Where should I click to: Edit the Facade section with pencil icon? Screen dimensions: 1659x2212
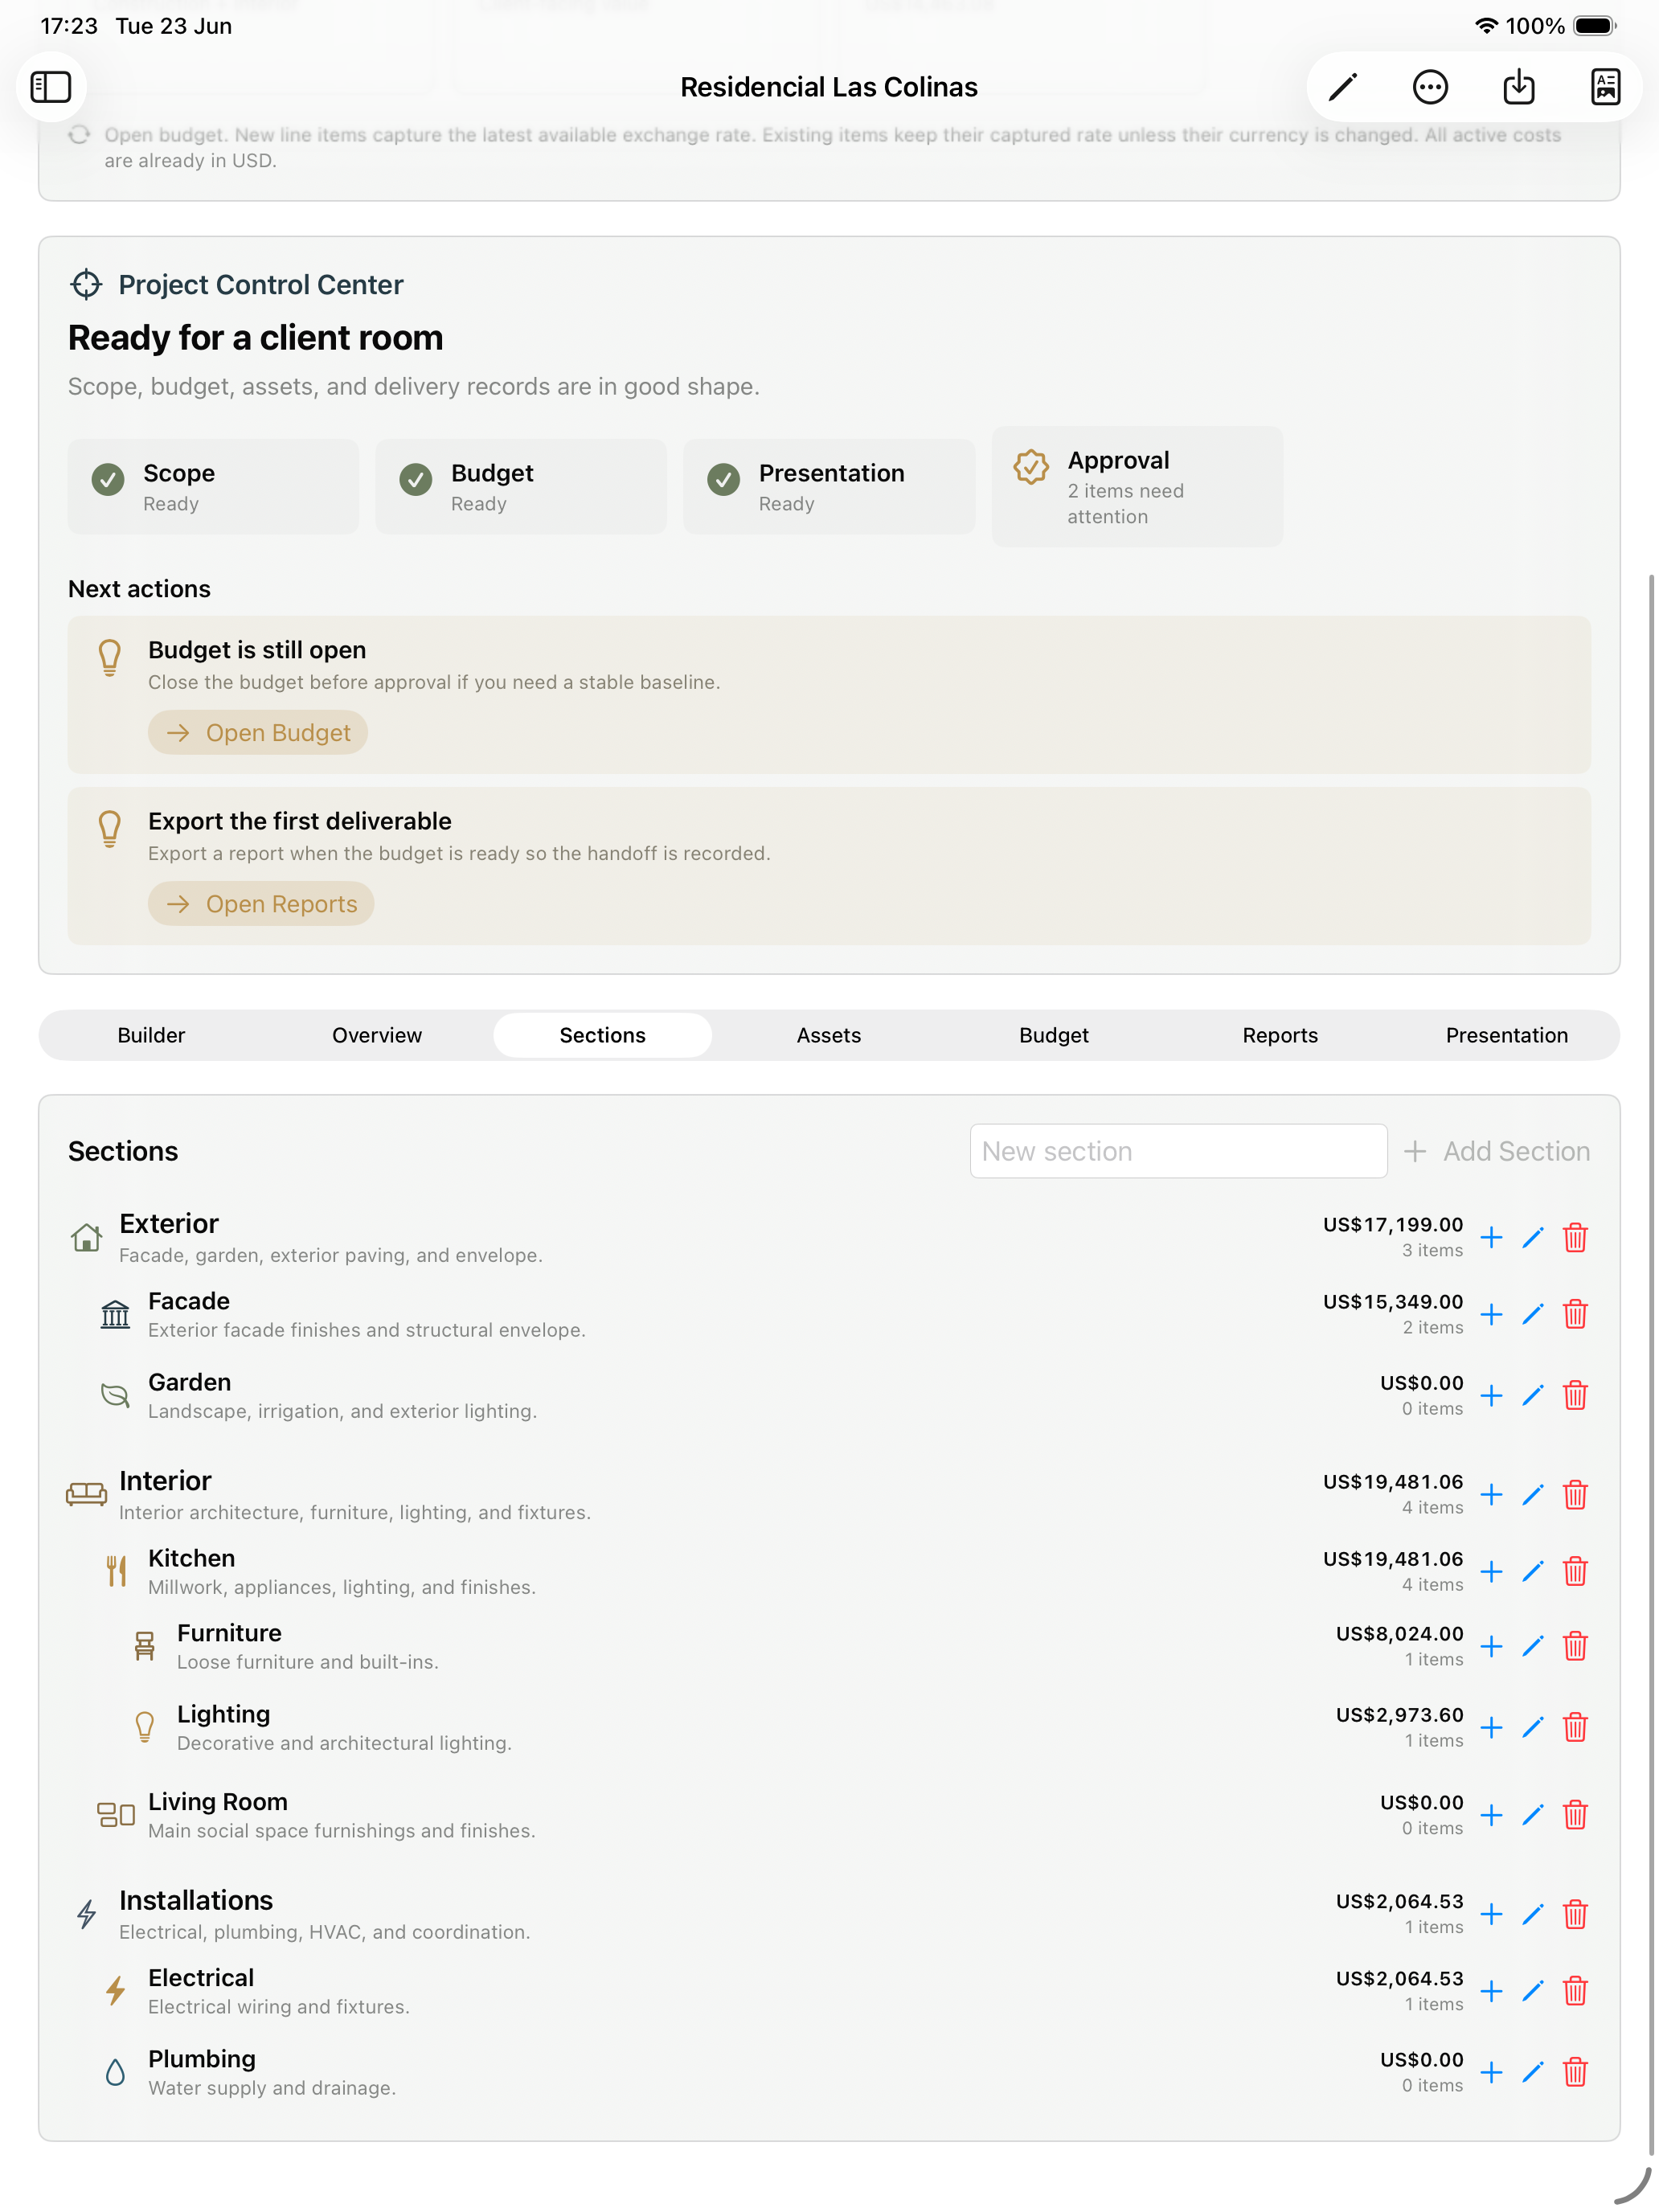[x=1532, y=1314]
